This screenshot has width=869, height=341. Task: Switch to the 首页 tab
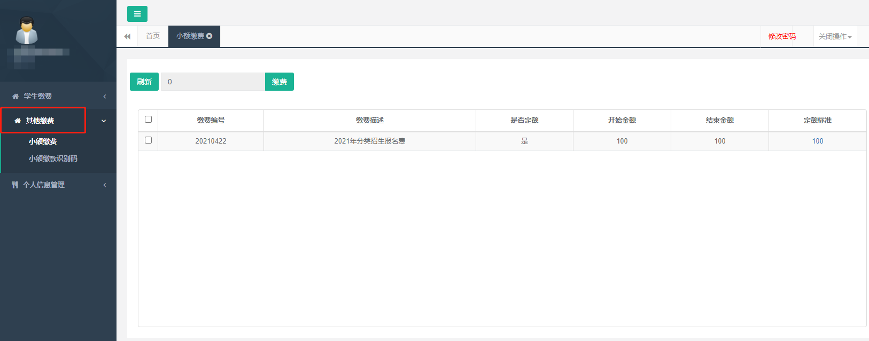pyautogui.click(x=153, y=36)
